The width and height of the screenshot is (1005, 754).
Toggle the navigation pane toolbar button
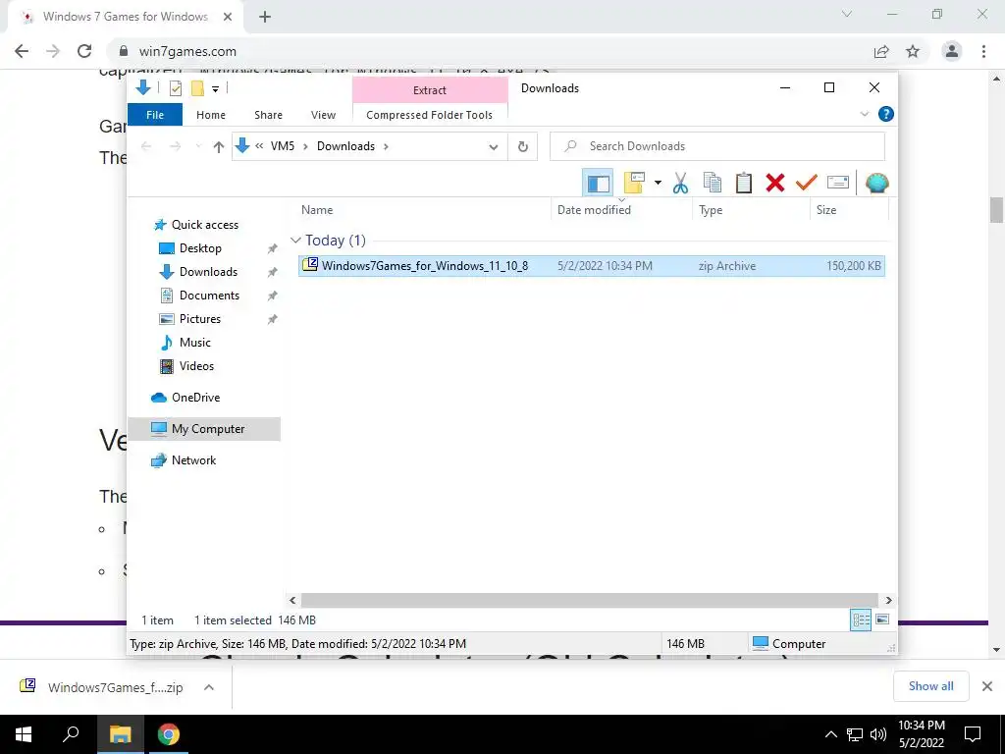598,184
